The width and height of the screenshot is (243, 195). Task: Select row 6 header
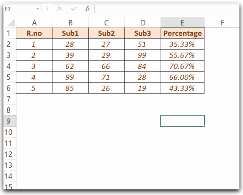click(10, 88)
